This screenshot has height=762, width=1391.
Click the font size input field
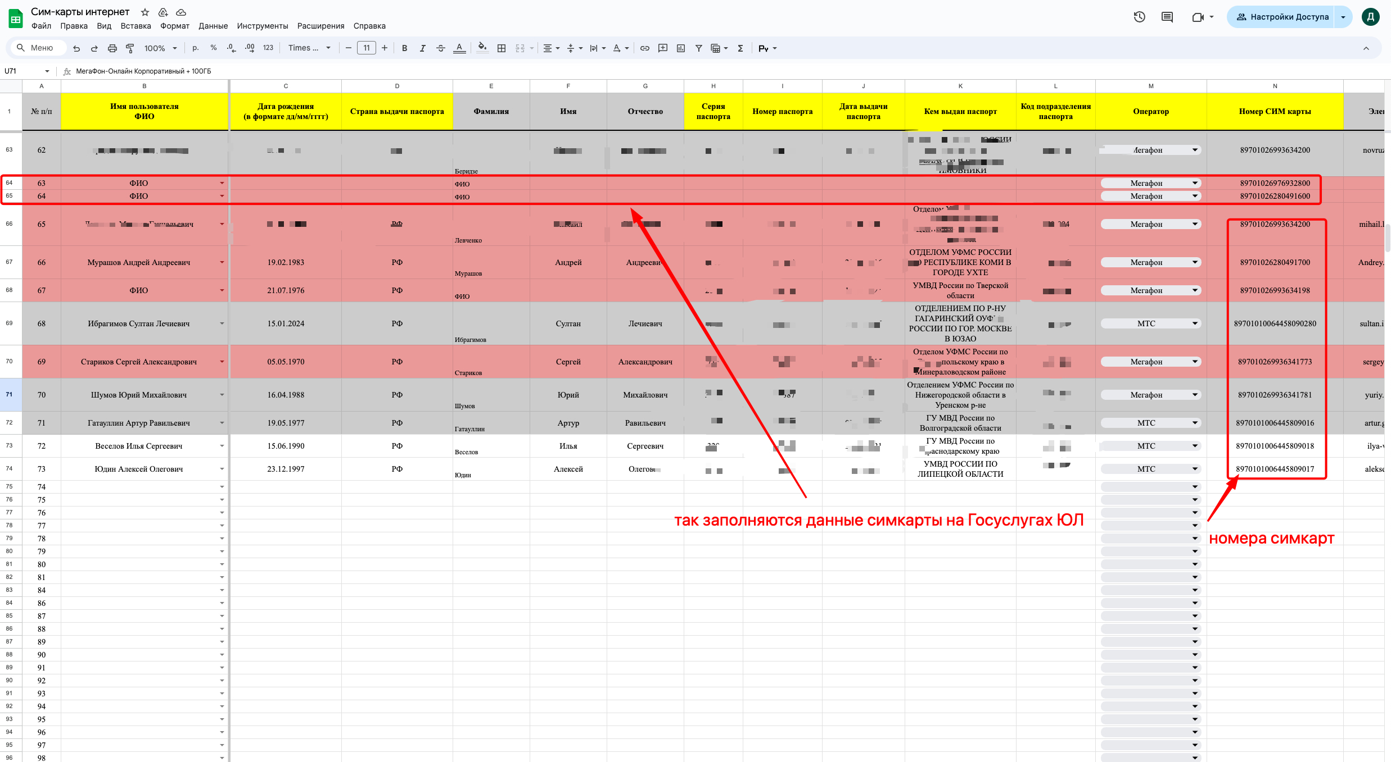pyautogui.click(x=367, y=48)
